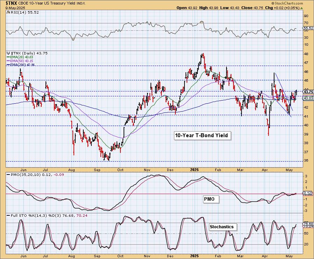Click the 48 price axis label
The image size is (314, 259).
click(x=306, y=54)
